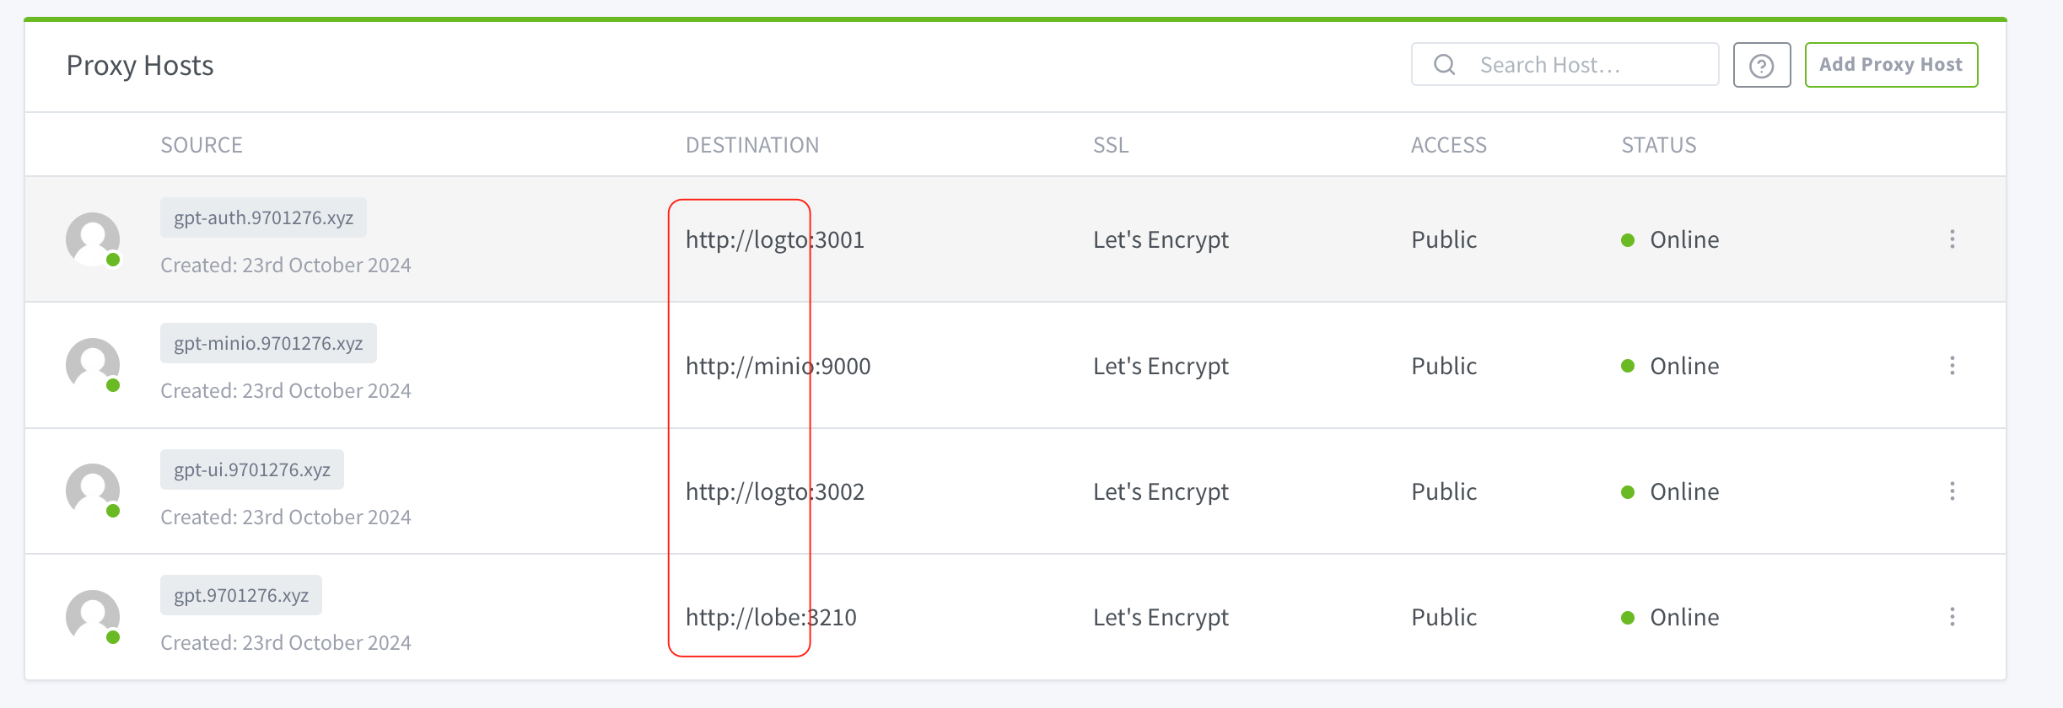
Task: Click the search magnifier icon
Action: click(1444, 65)
